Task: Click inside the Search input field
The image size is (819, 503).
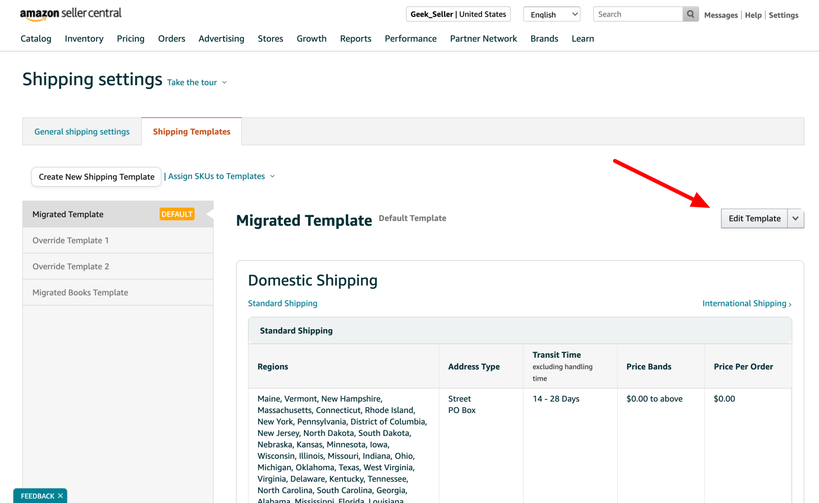Action: point(636,14)
